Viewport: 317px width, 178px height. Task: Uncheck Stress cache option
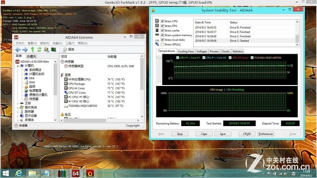coord(162,31)
